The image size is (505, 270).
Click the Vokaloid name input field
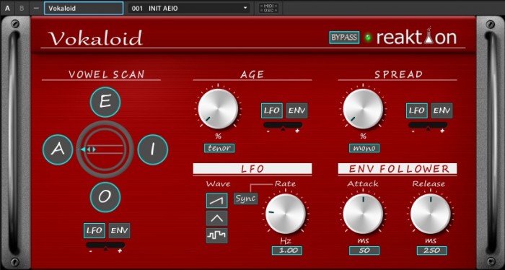point(84,9)
